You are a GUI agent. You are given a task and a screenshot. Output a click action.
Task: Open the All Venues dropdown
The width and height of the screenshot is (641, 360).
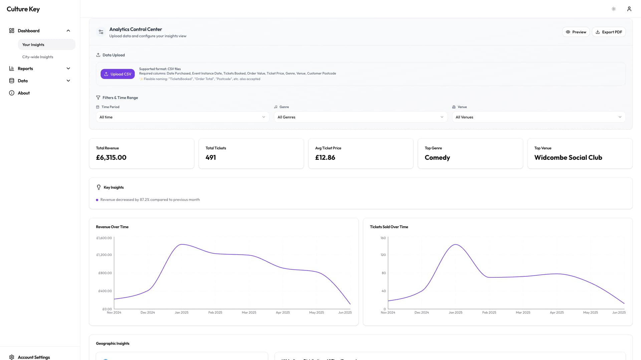(x=538, y=117)
